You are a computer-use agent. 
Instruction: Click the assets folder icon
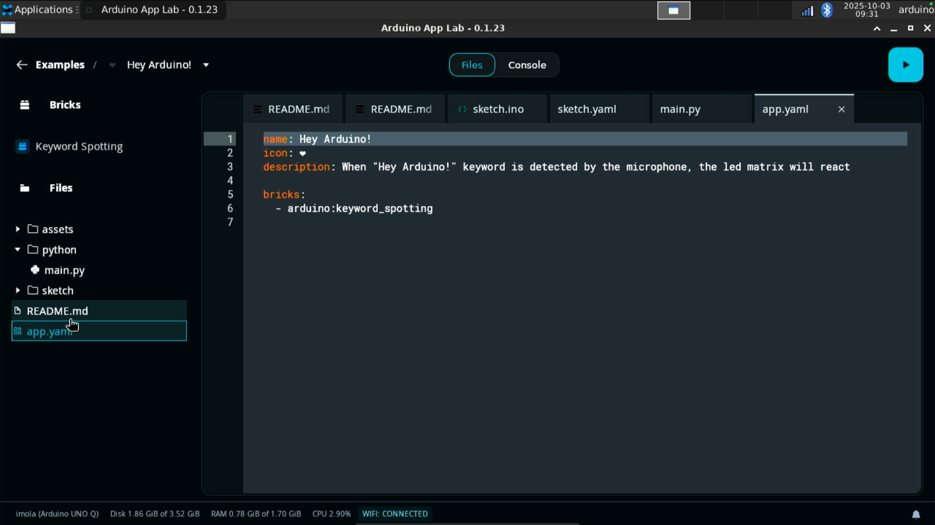pos(33,229)
